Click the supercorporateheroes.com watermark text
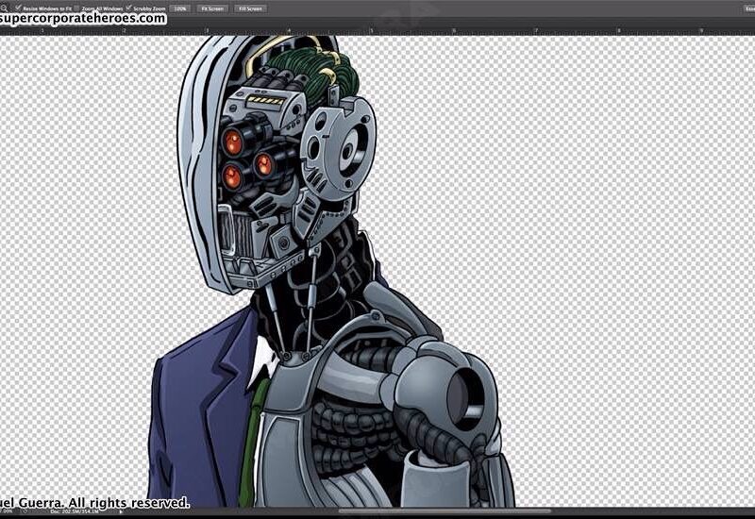755x519 pixels. pos(83,18)
